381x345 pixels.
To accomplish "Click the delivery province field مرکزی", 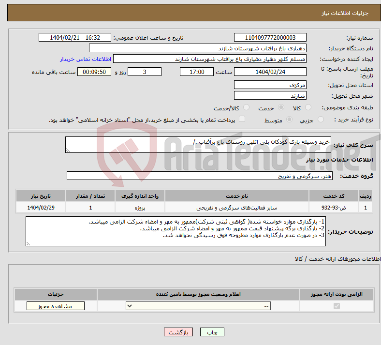I will [x=270, y=85].
